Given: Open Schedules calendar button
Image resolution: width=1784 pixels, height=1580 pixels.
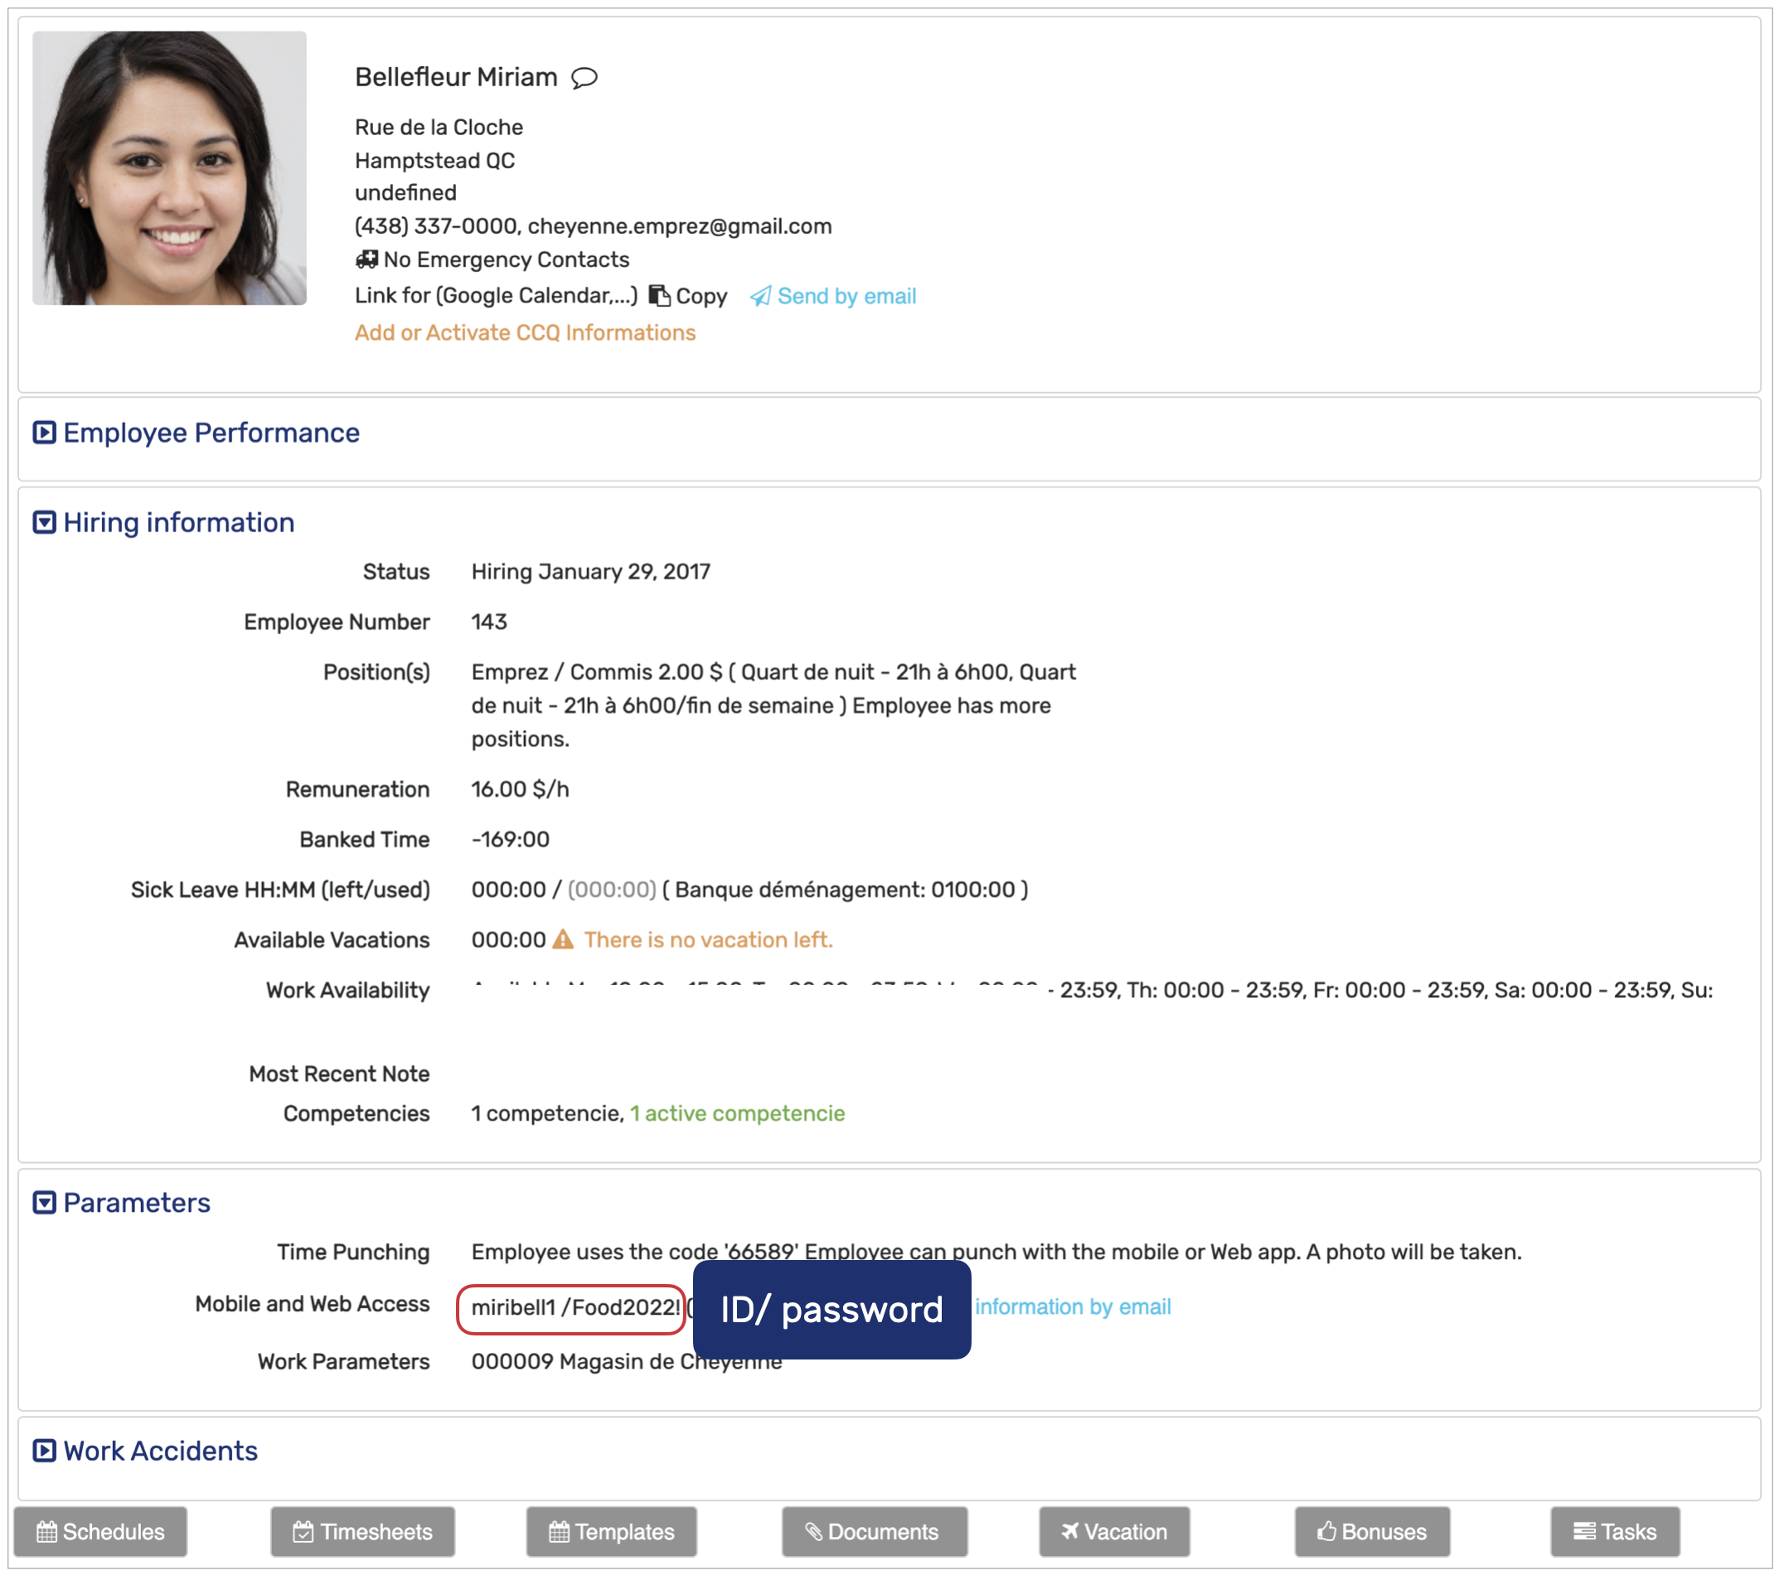Looking at the screenshot, I should point(100,1531).
